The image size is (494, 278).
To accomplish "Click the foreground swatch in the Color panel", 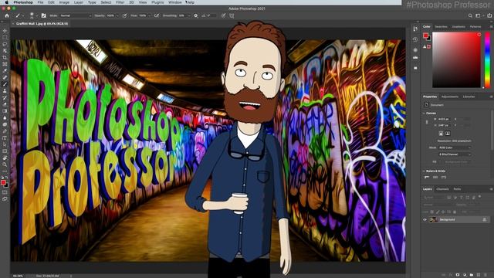I will (x=425, y=36).
